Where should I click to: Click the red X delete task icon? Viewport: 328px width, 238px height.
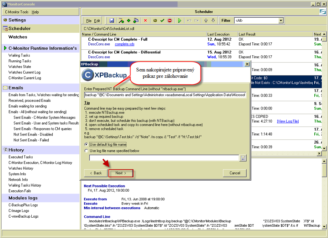point(145,20)
